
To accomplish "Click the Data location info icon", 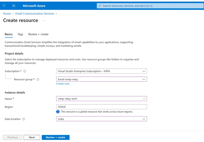I will [24, 119].
